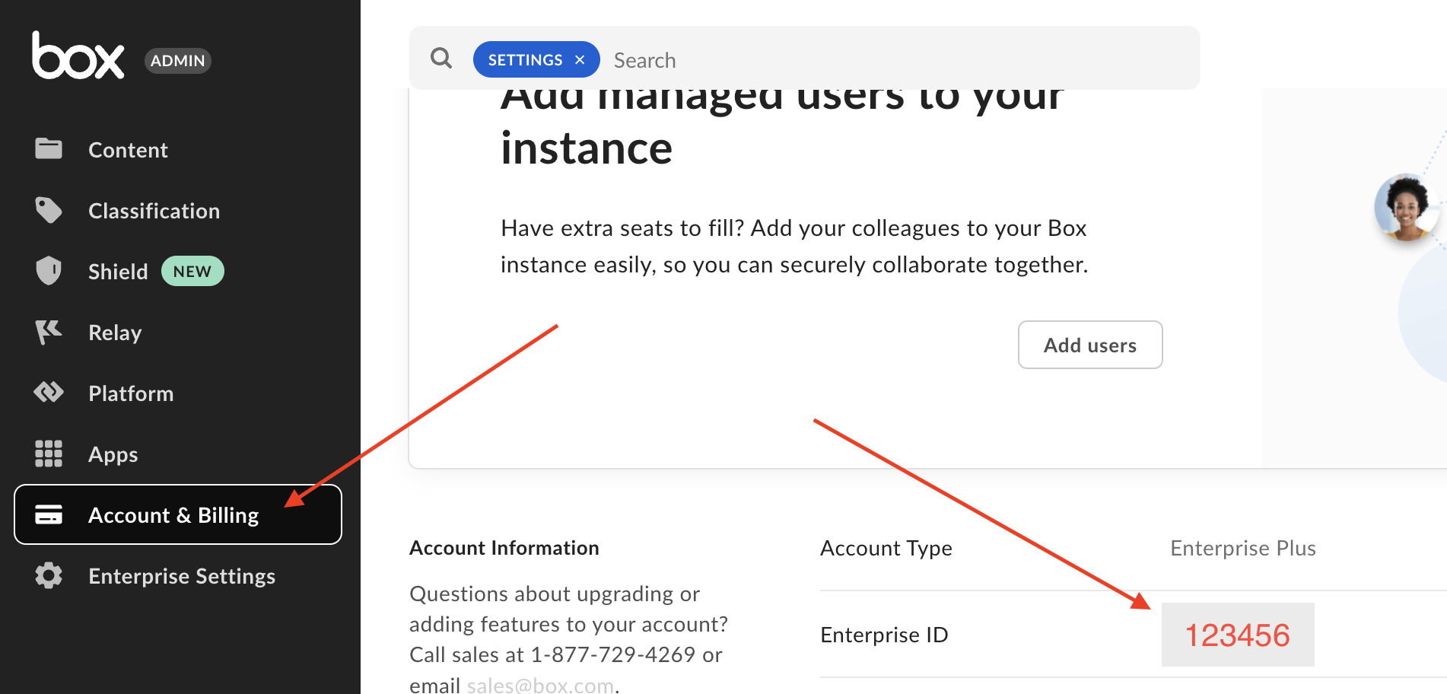Select the Content folder icon
Viewport: 1447px width, 694px height.
coord(48,149)
